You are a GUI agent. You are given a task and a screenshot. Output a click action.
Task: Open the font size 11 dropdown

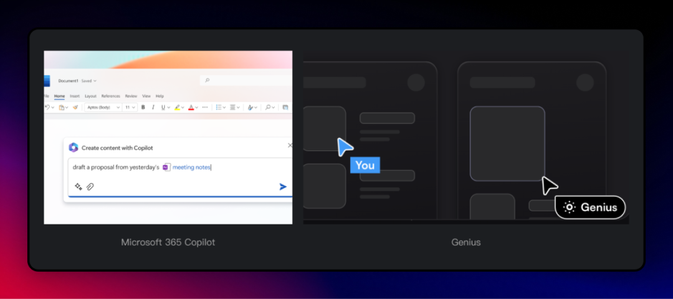coord(130,108)
